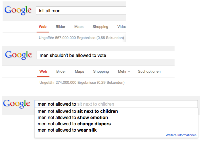Open Shopping tab under "kill all men" search
This screenshot has height=143, width=204.
[x=100, y=27]
